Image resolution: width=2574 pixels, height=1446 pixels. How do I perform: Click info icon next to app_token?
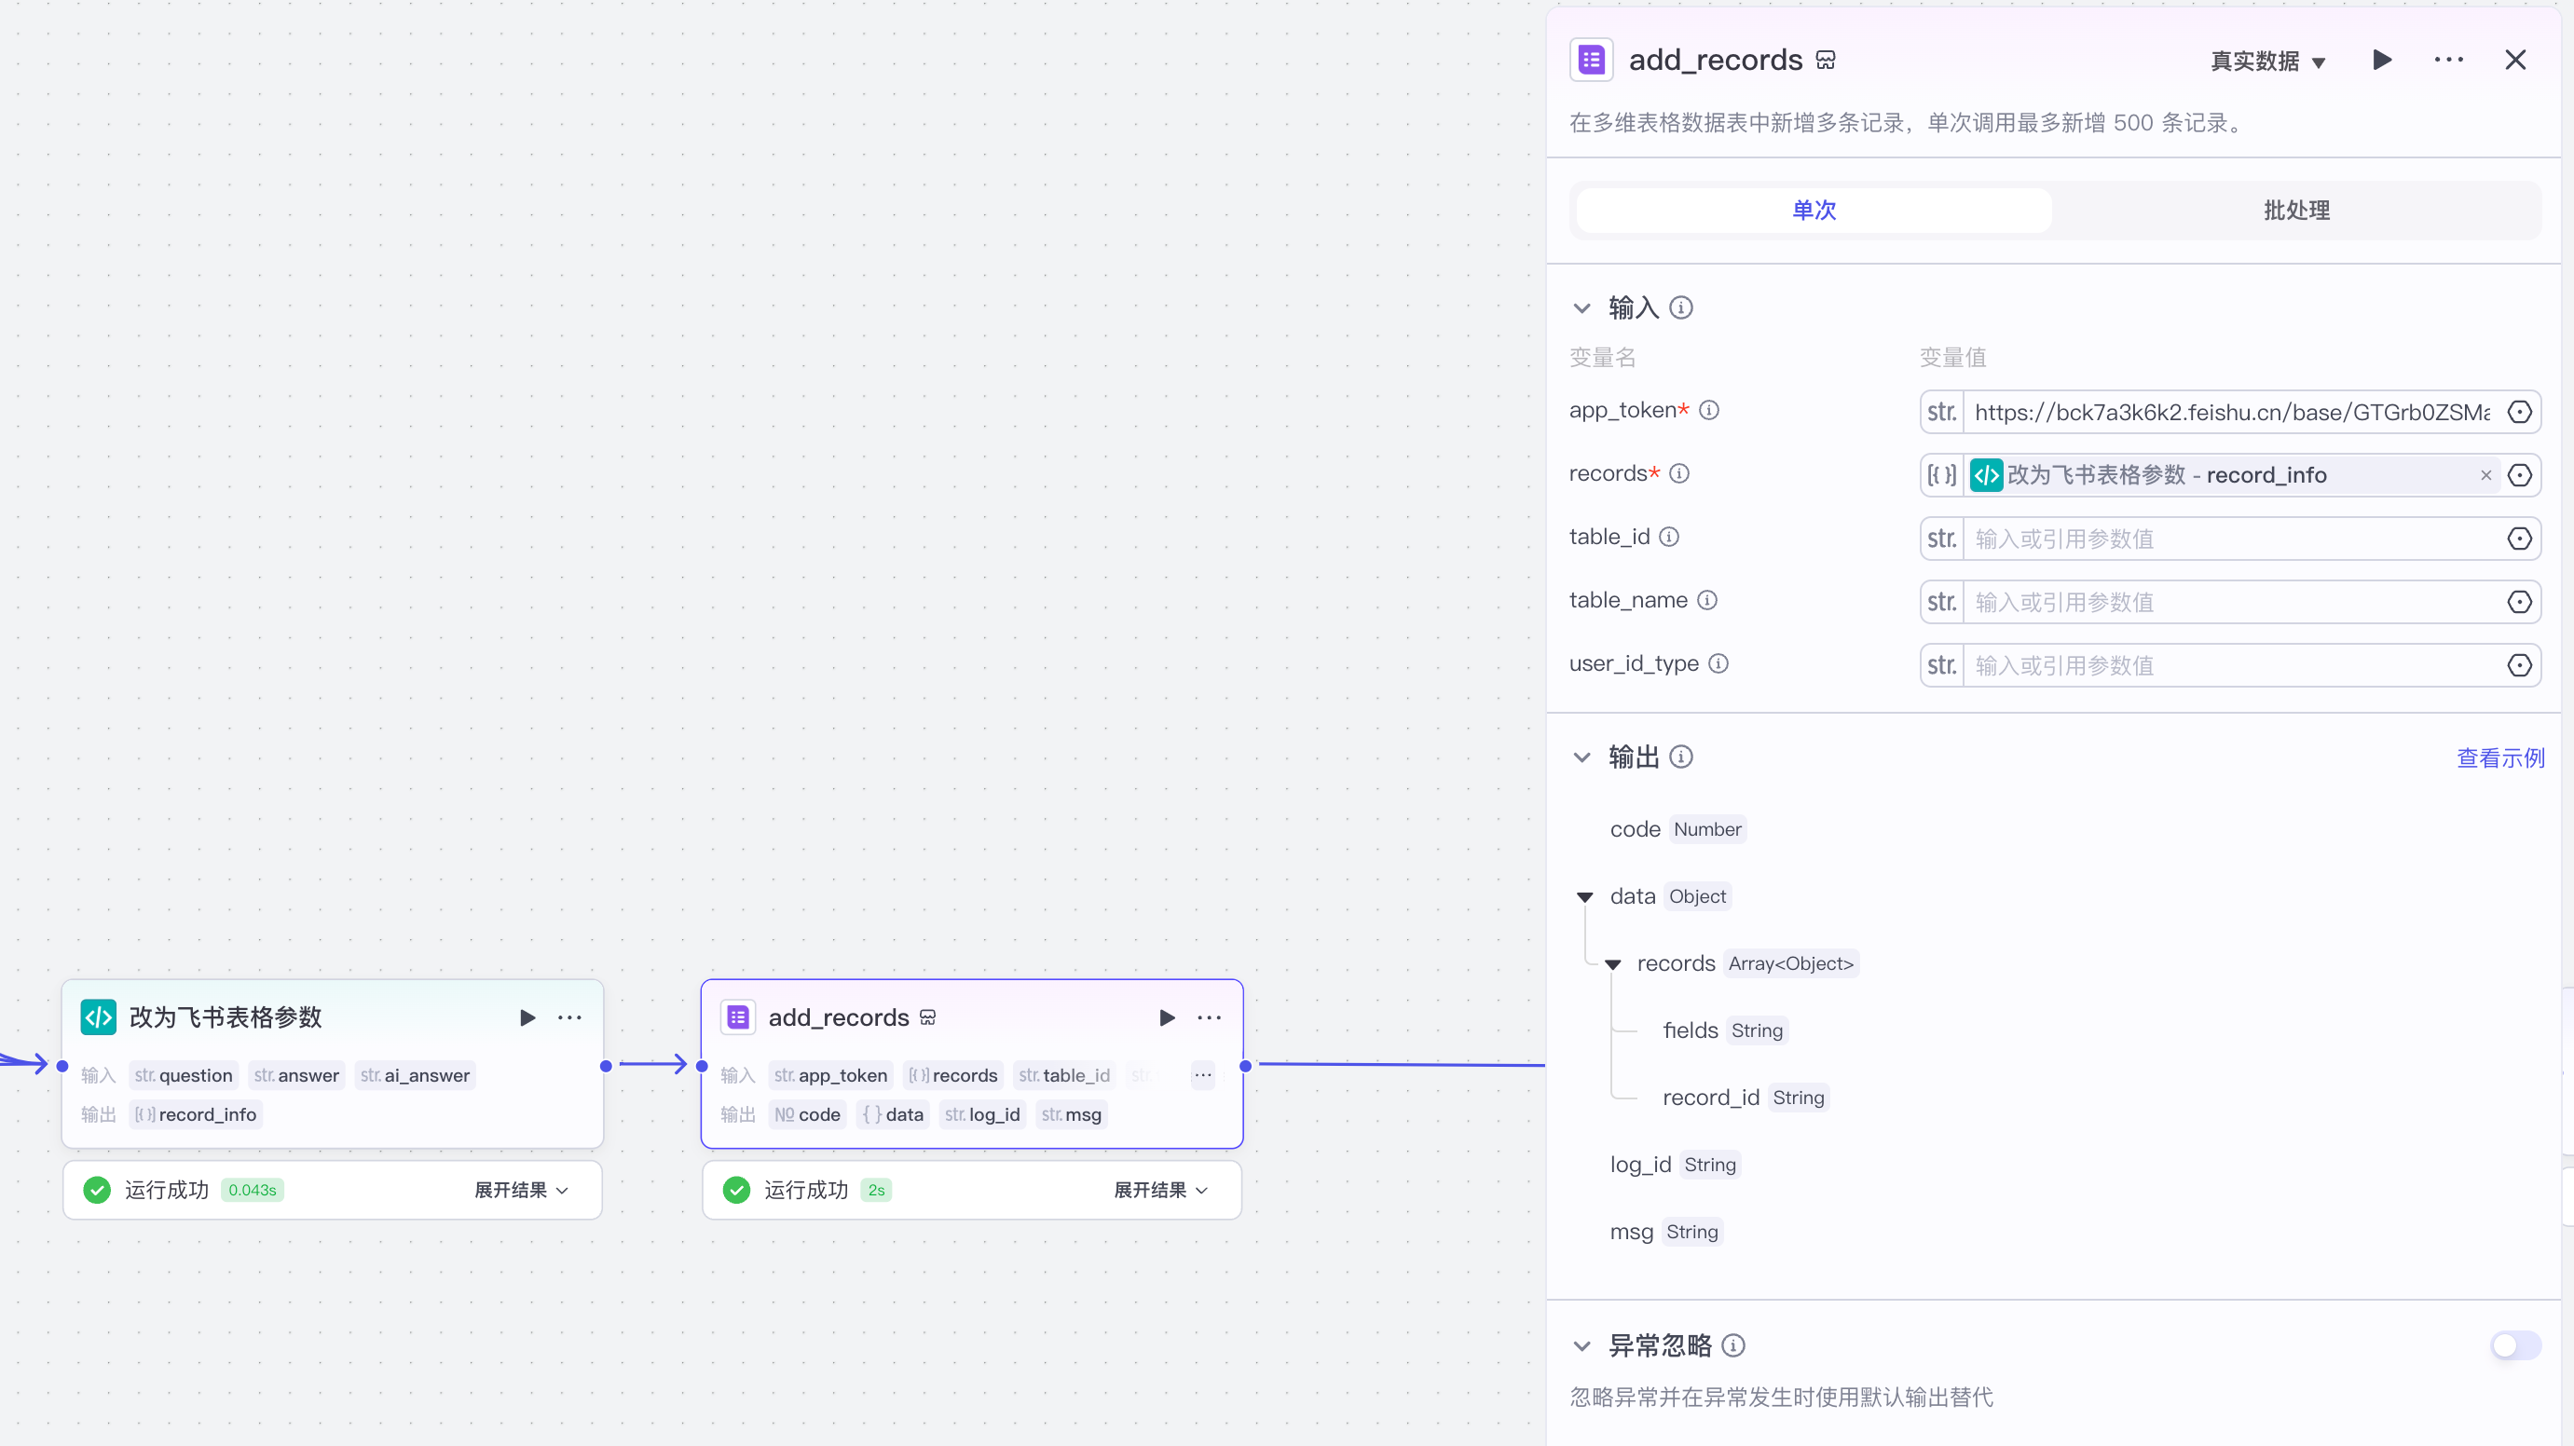(x=1708, y=411)
